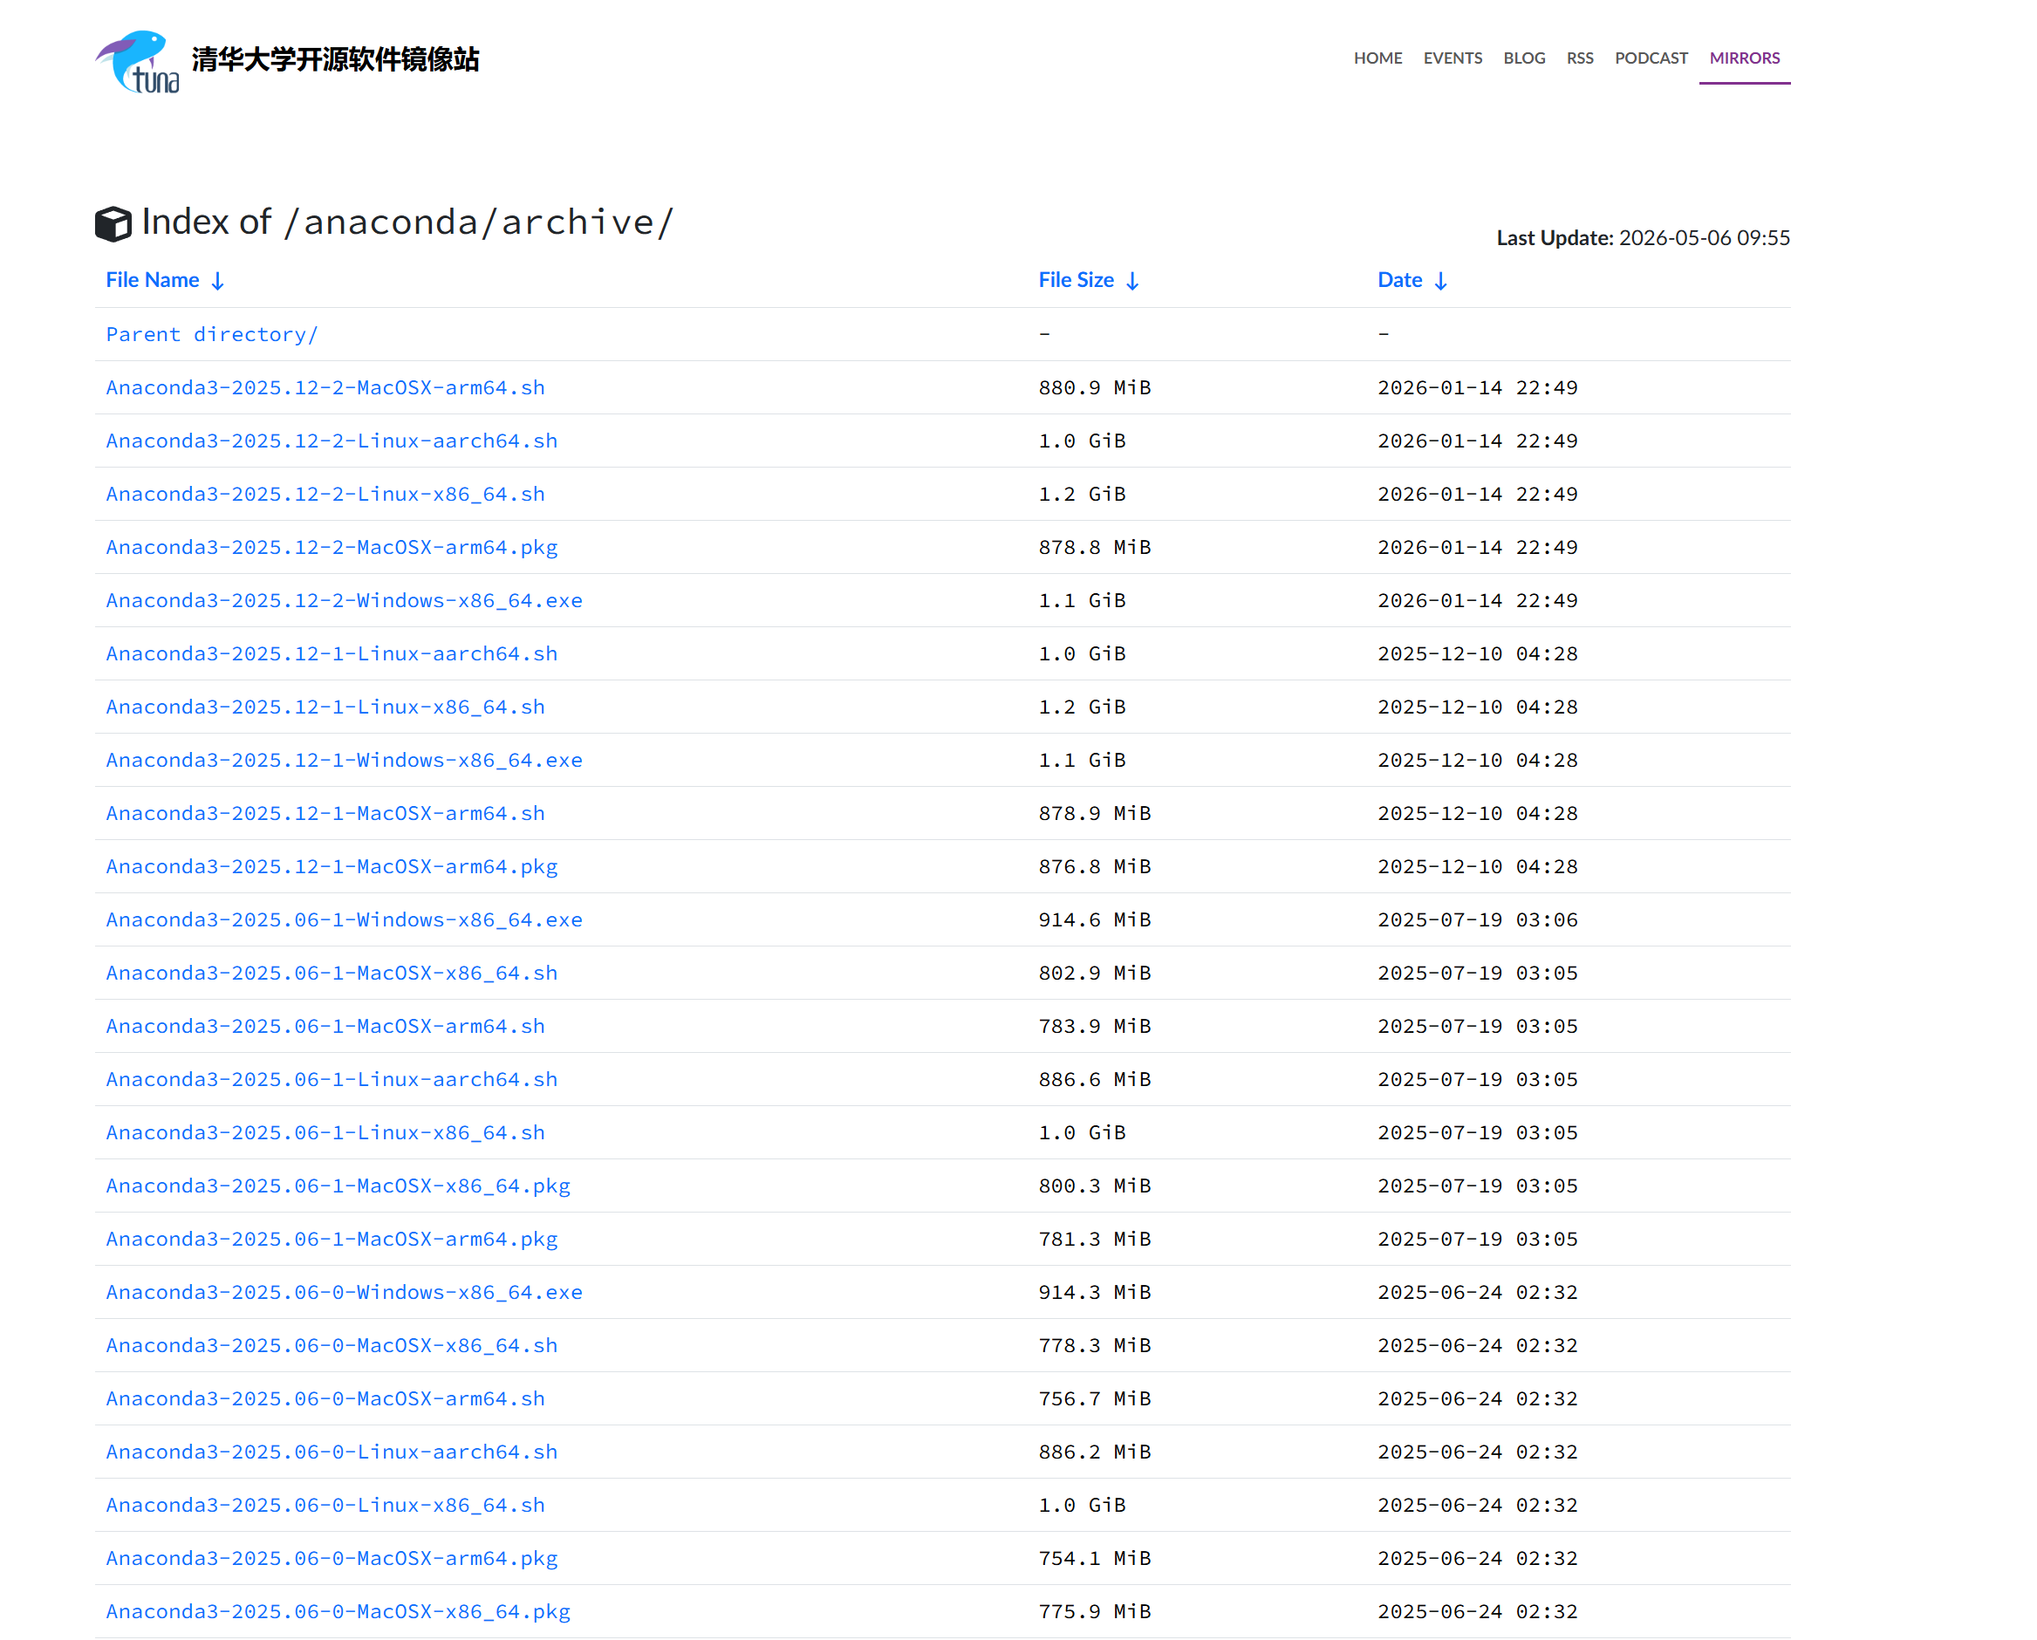The image size is (2037, 1640).
Task: Download Anaconda3-2025.06-0-Linux-x86_64.sh
Action: pyautogui.click(x=325, y=1505)
